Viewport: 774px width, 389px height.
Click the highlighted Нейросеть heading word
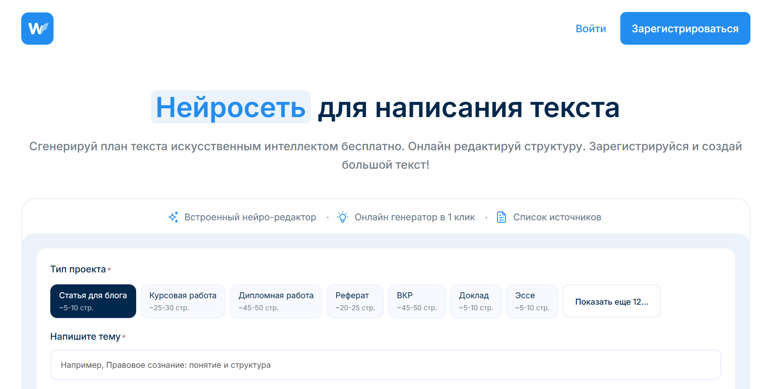pos(231,107)
